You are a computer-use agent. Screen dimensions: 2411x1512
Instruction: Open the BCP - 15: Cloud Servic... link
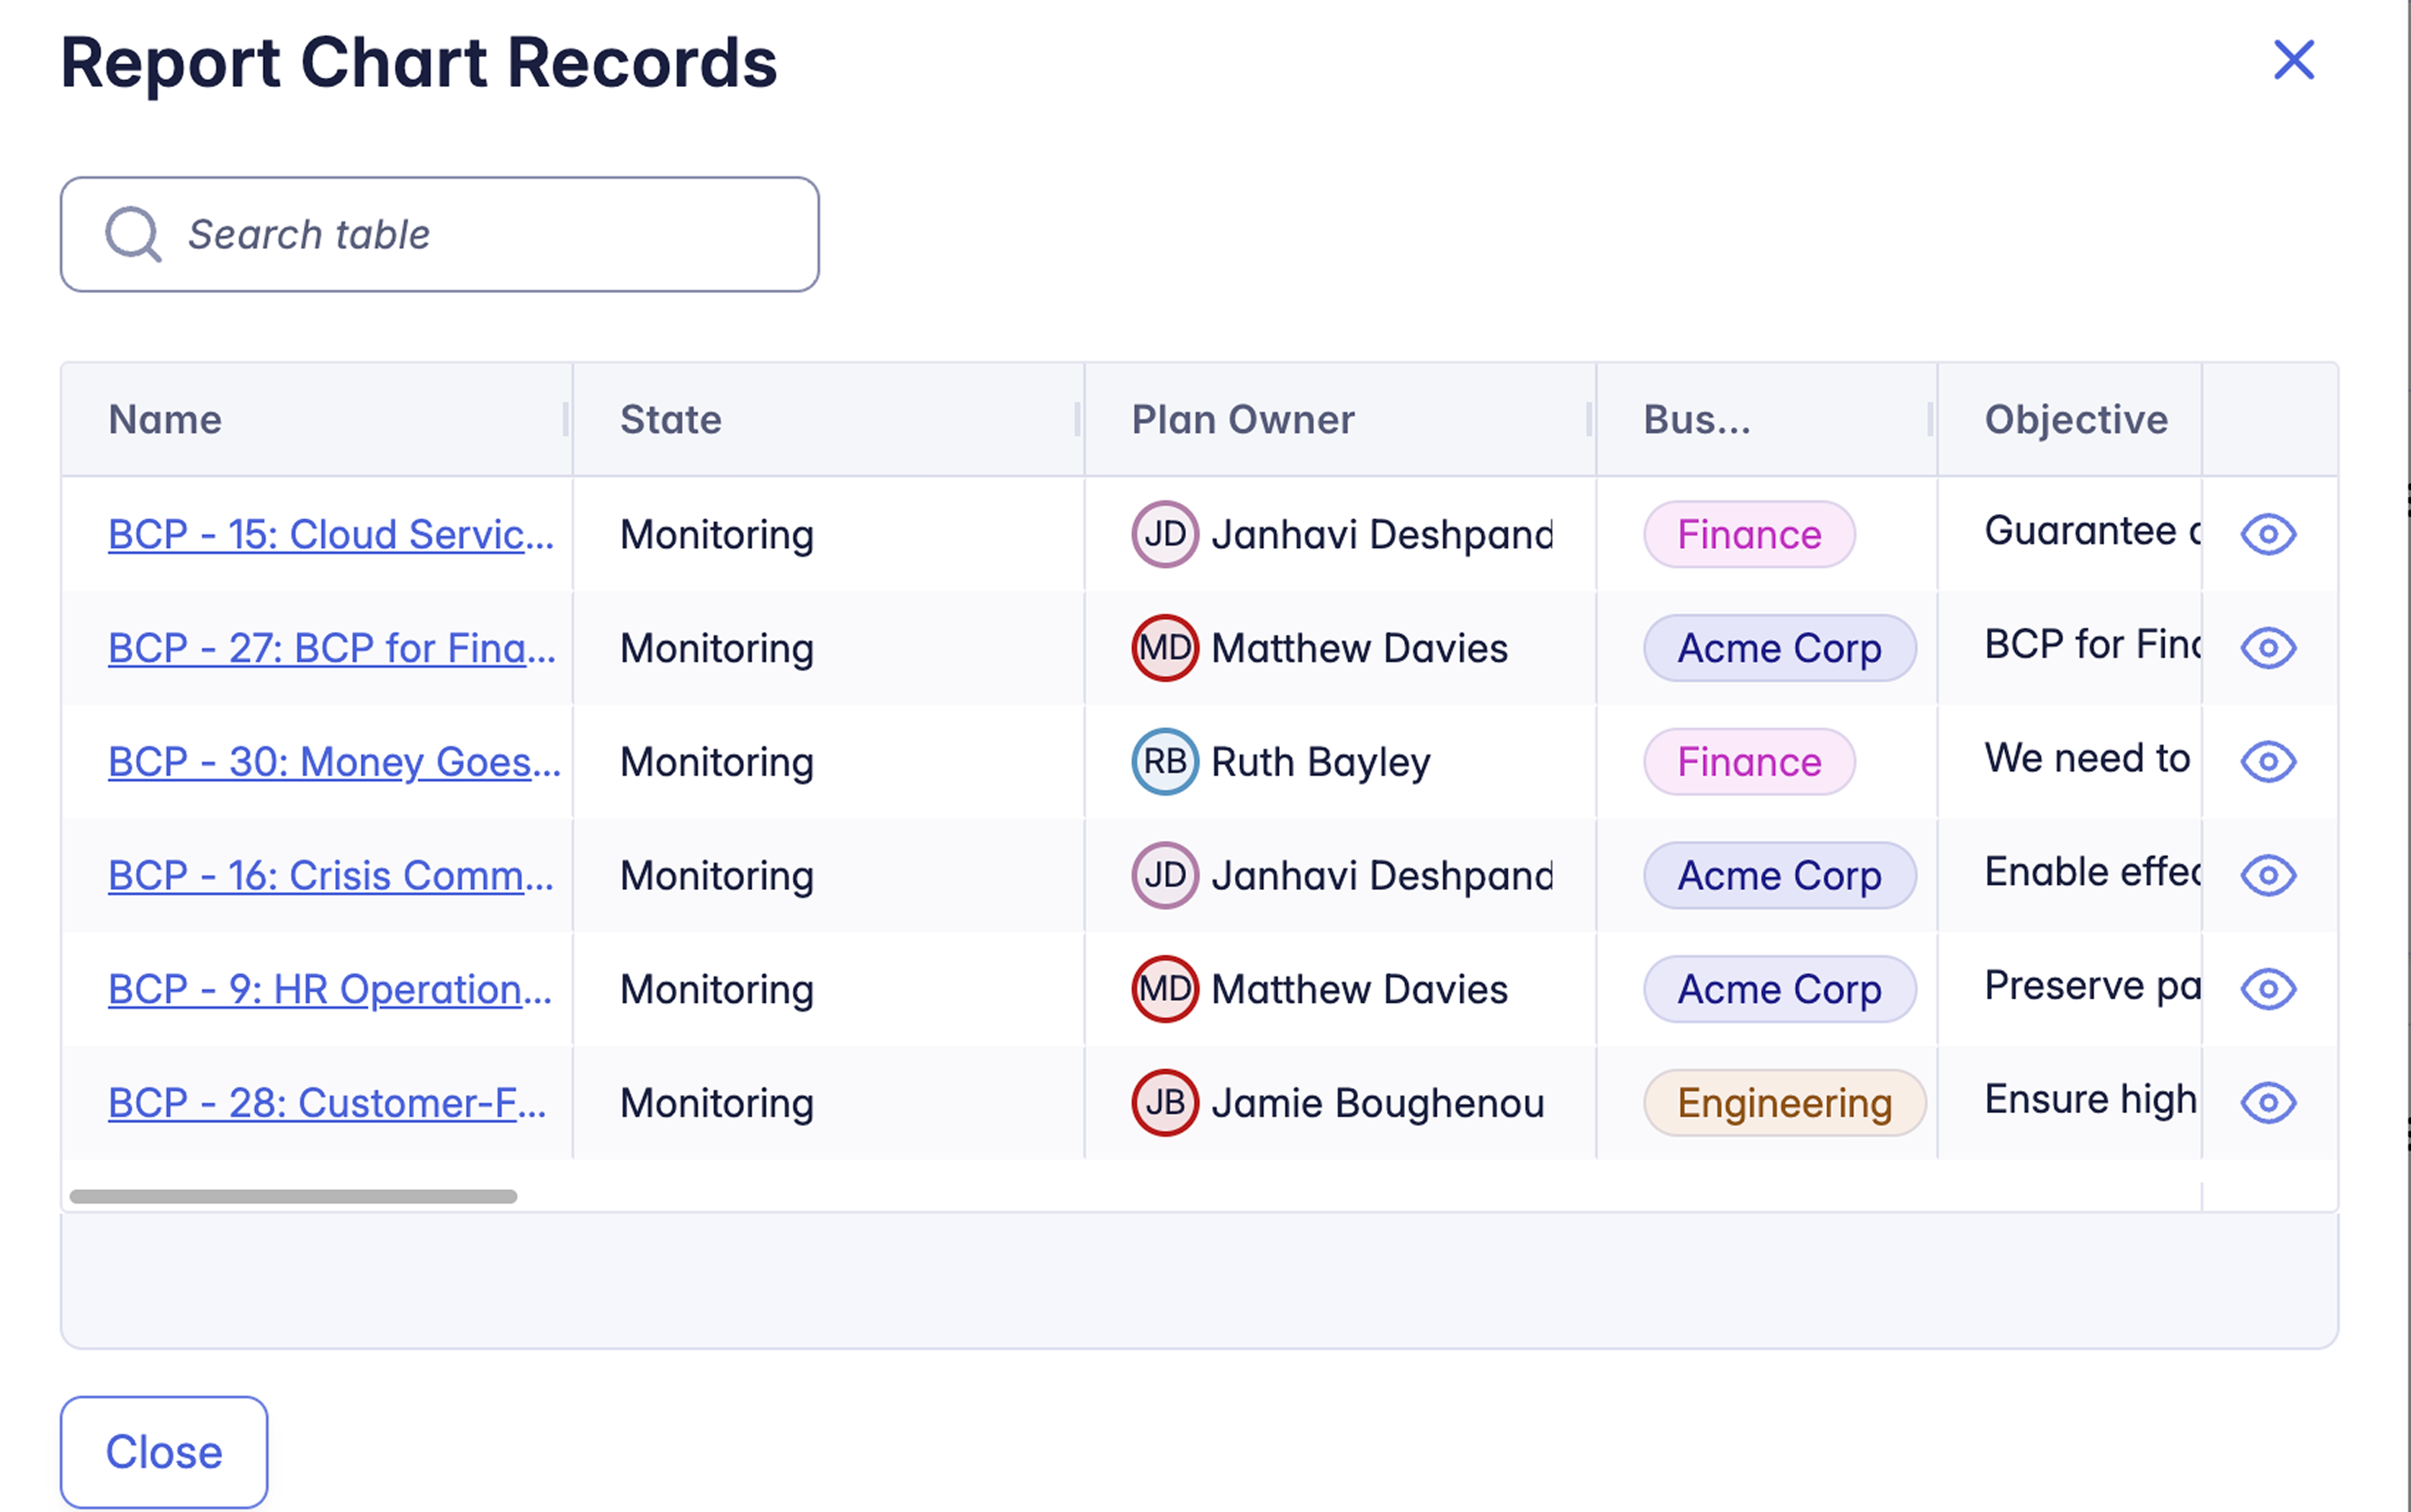point(330,535)
